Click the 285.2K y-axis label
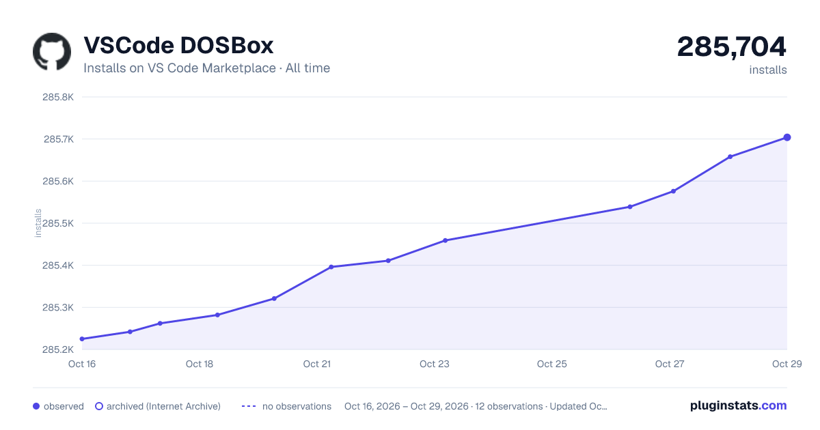820x430 pixels. [58, 350]
